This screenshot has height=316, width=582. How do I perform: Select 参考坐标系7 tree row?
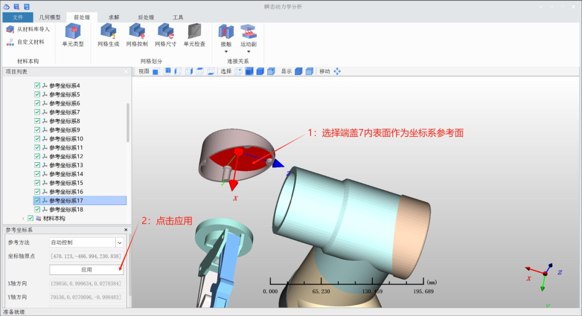click(x=80, y=112)
